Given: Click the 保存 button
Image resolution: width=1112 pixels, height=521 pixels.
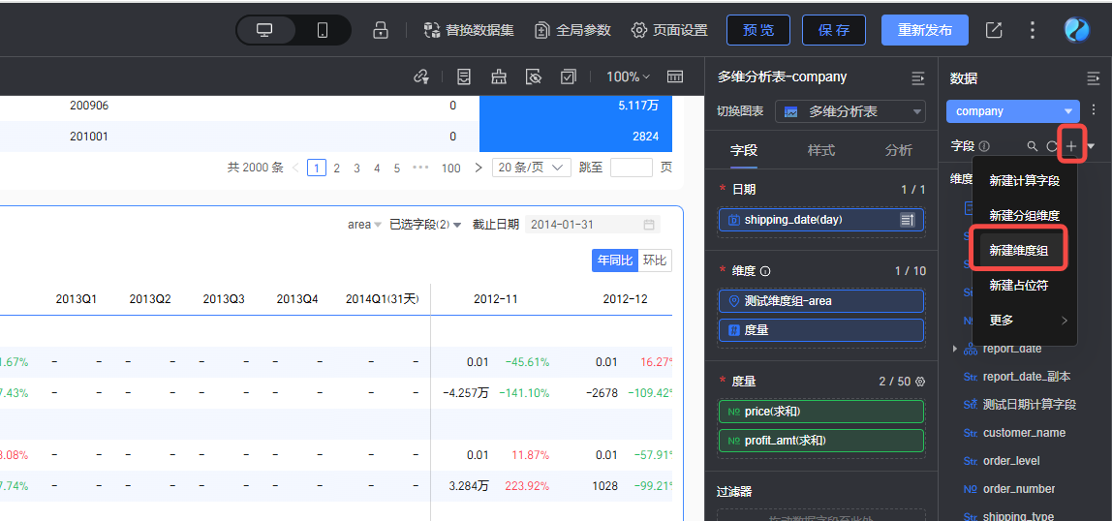Looking at the screenshot, I should tap(833, 30).
